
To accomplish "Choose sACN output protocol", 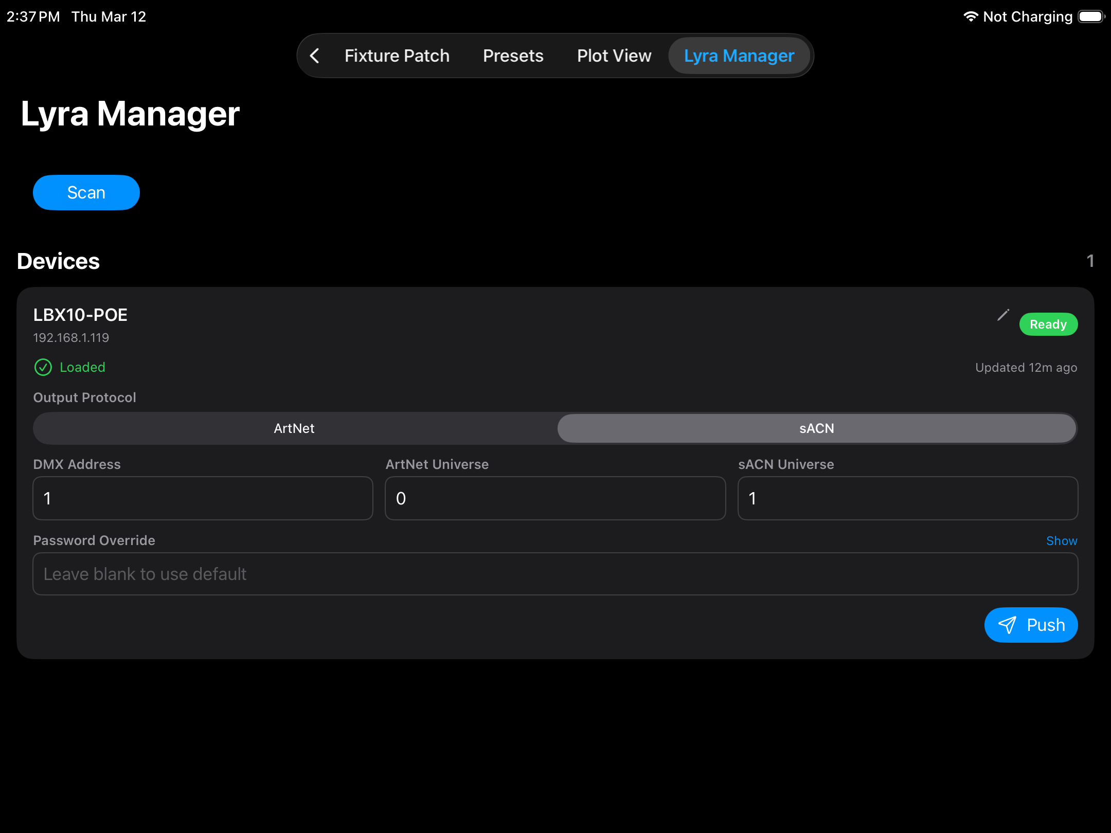I will [x=817, y=428].
